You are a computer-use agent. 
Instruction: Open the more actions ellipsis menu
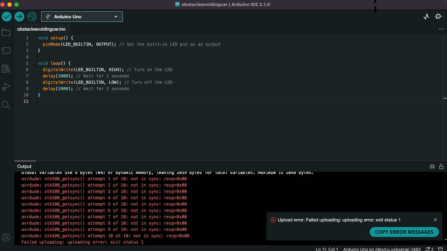[441, 29]
